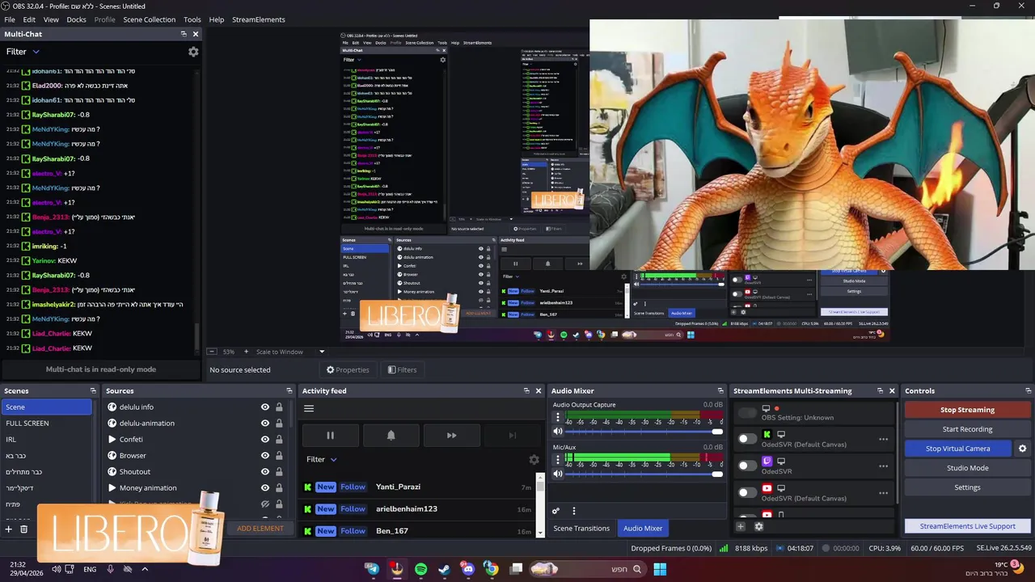Mute alerts with the bell button
Image resolution: width=1035 pixels, height=582 pixels.
click(391, 436)
